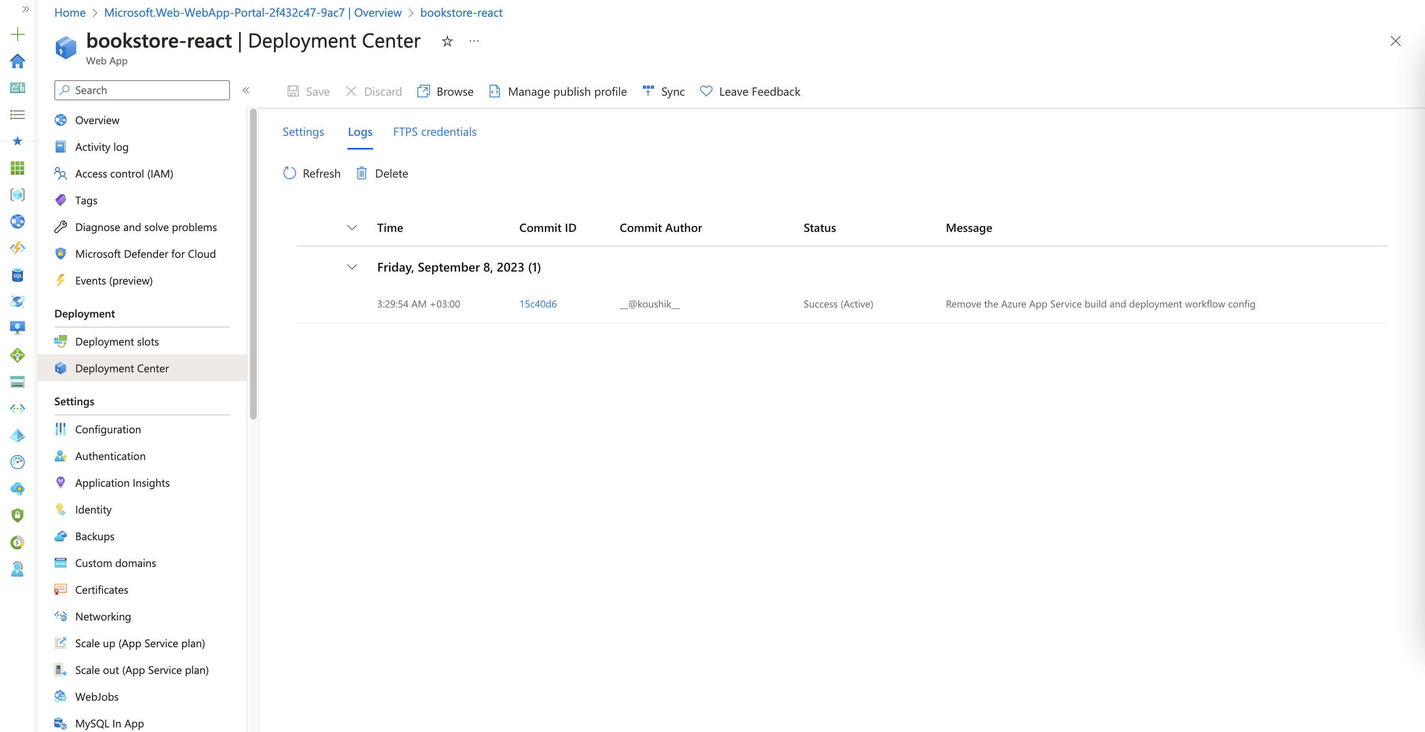
Task: Click the Azure Home icon in the left rail
Action: tap(18, 61)
